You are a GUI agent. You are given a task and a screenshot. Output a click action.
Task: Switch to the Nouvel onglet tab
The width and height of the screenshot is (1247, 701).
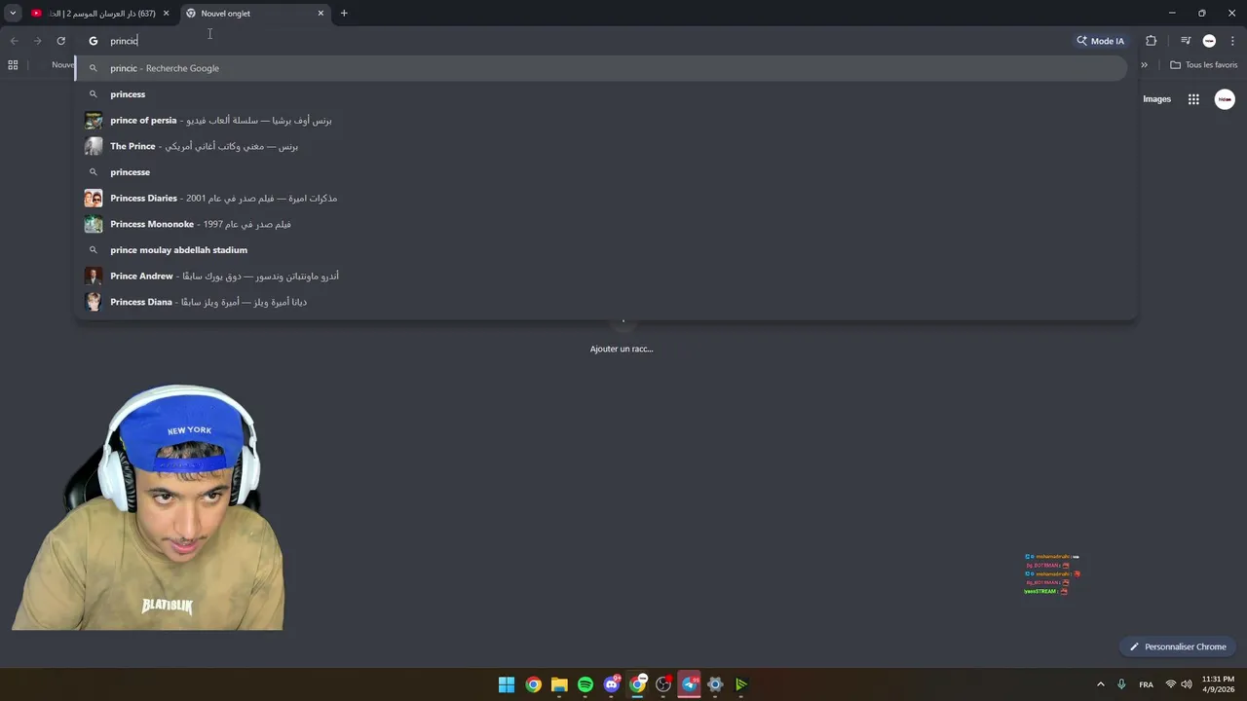(x=253, y=14)
